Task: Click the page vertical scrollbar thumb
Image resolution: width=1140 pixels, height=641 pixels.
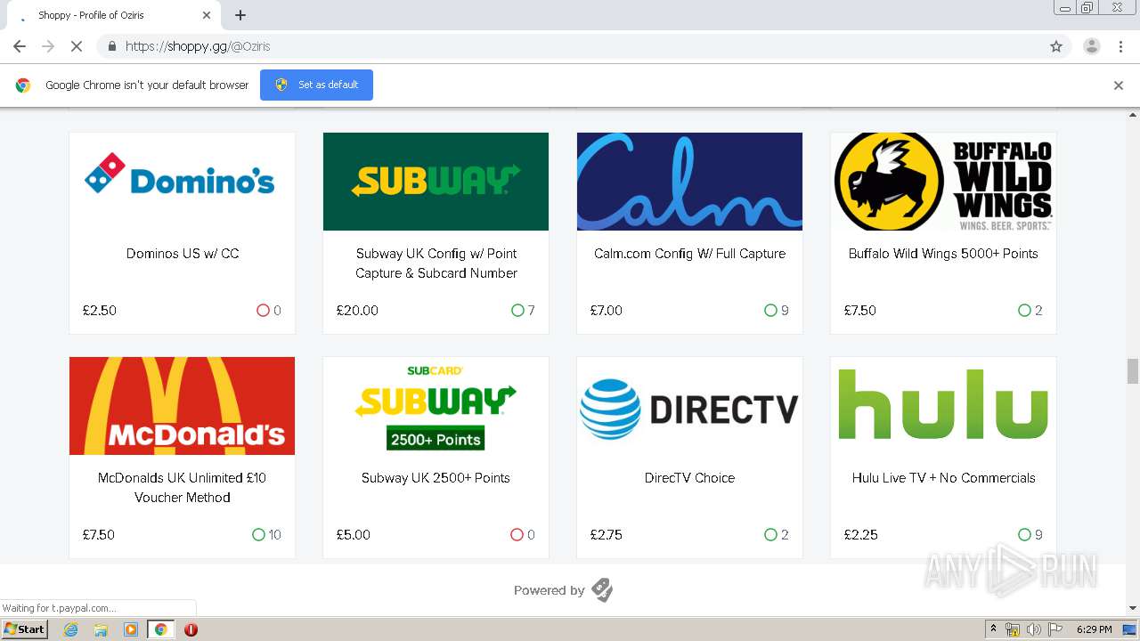Action: coord(1133,370)
